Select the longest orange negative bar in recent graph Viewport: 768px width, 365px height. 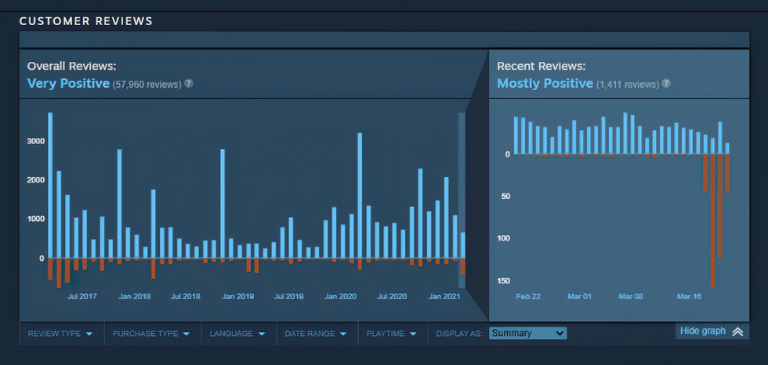(x=712, y=221)
